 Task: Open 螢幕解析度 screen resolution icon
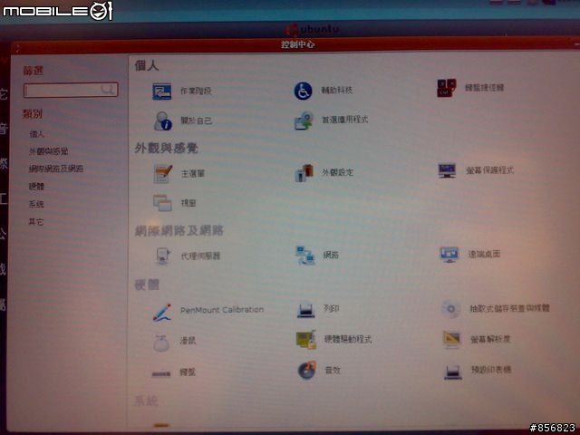point(451,339)
